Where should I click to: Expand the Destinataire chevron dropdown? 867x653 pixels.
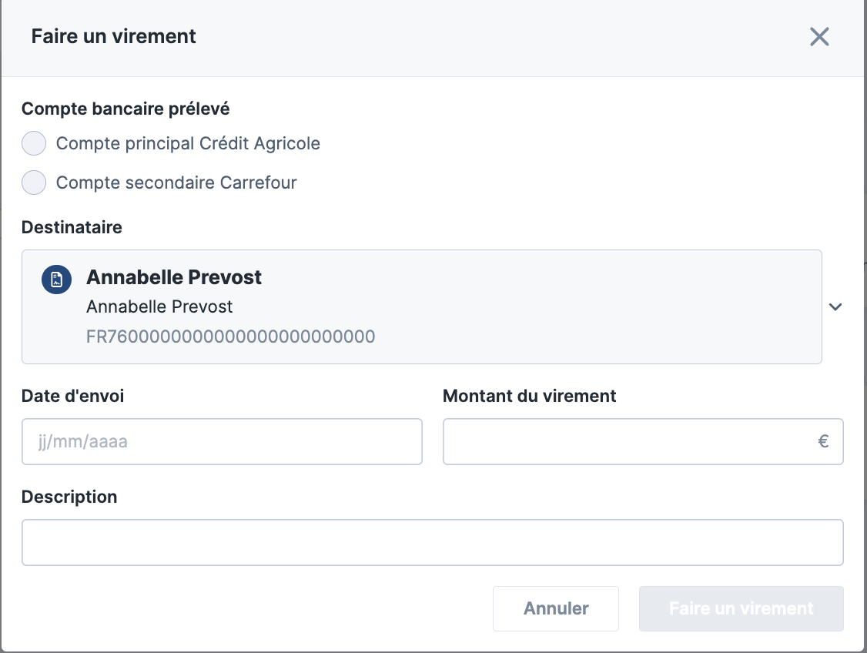835,306
